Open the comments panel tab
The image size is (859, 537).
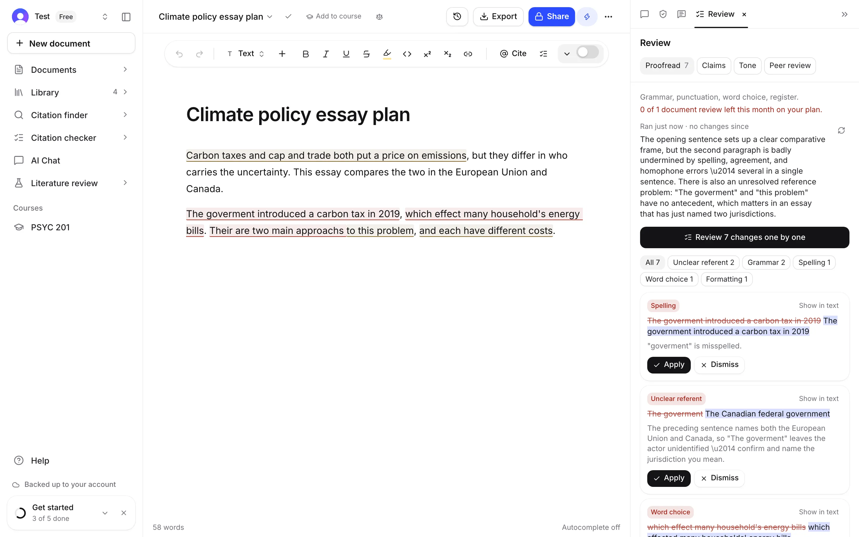(x=681, y=14)
